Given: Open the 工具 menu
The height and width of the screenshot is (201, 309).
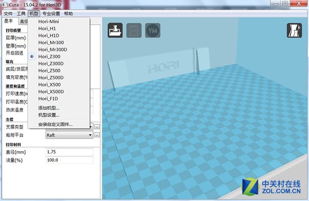Looking at the screenshot, I should (x=21, y=13).
